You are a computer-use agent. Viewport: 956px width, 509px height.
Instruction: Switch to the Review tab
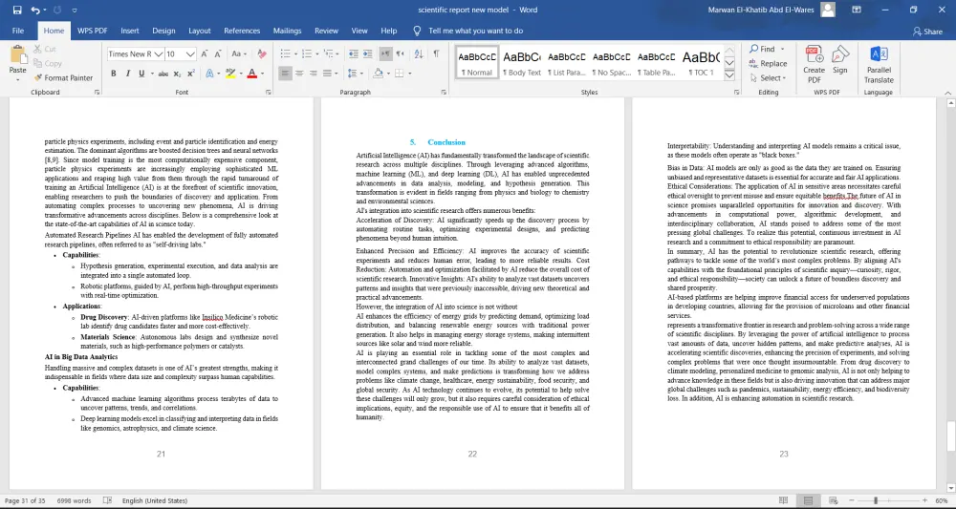[x=326, y=31]
